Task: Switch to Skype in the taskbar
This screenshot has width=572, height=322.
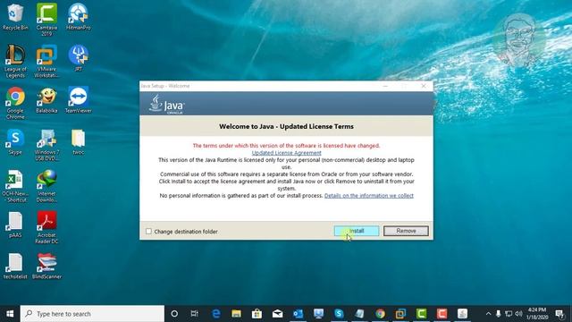Action: 339,314
